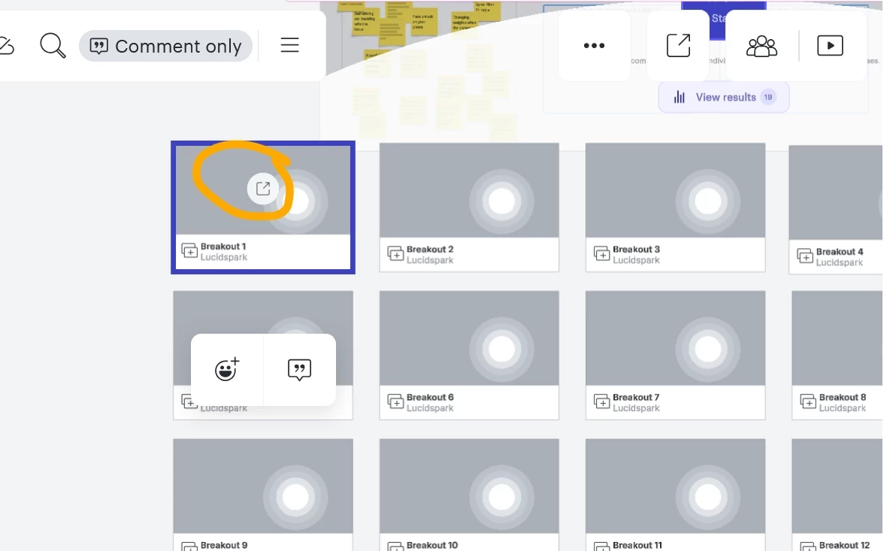Select the Breakout 11 thumbnail
The width and height of the screenshot is (896, 551).
click(x=676, y=486)
